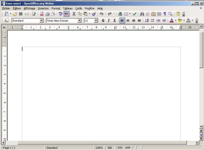
Task: Undo last action arrow icon
Action: pos(102,14)
